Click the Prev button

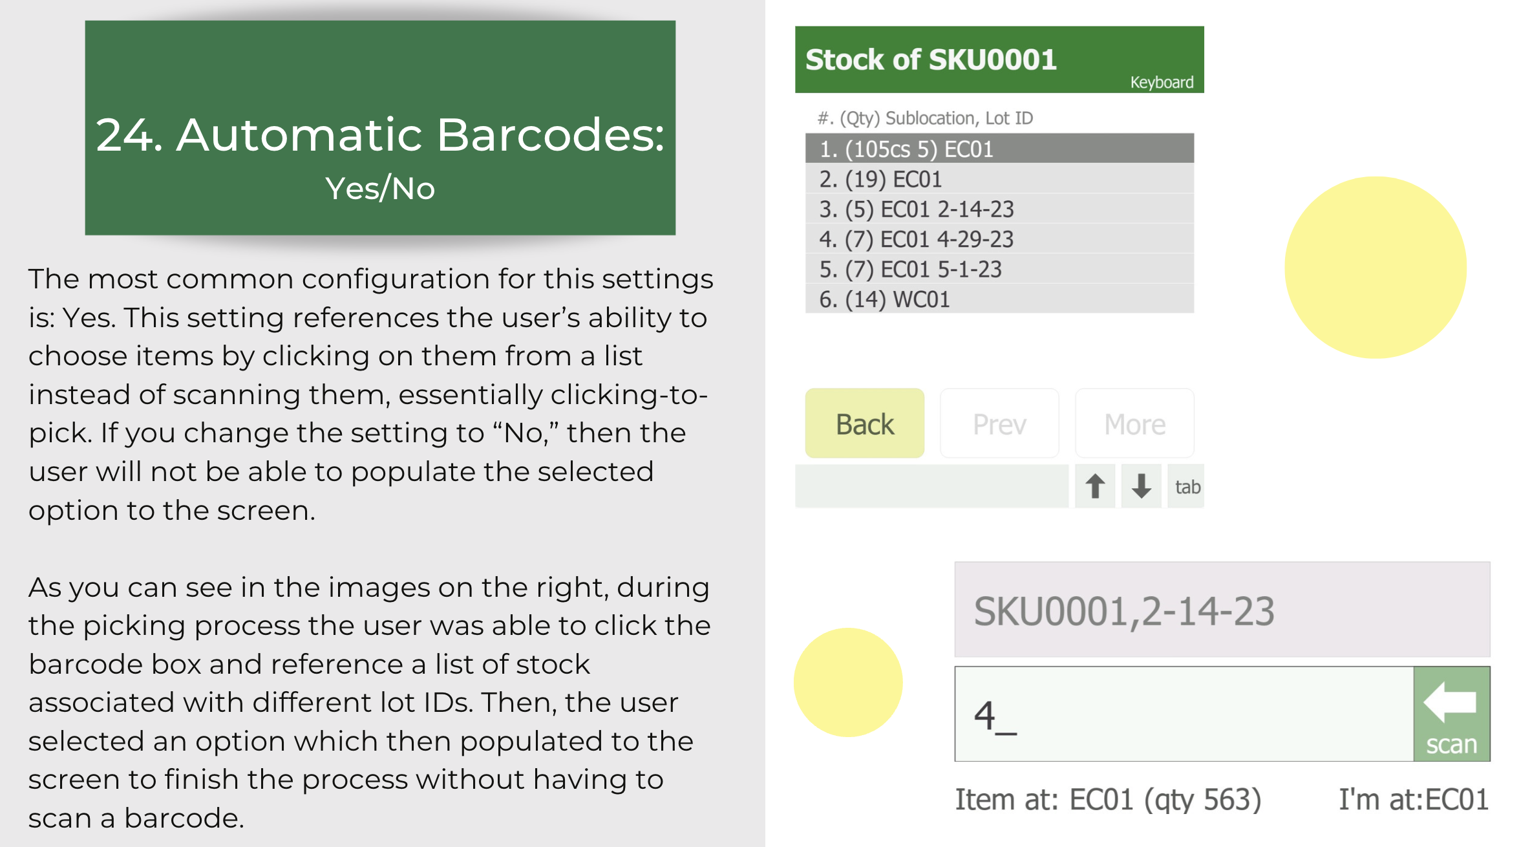999,423
